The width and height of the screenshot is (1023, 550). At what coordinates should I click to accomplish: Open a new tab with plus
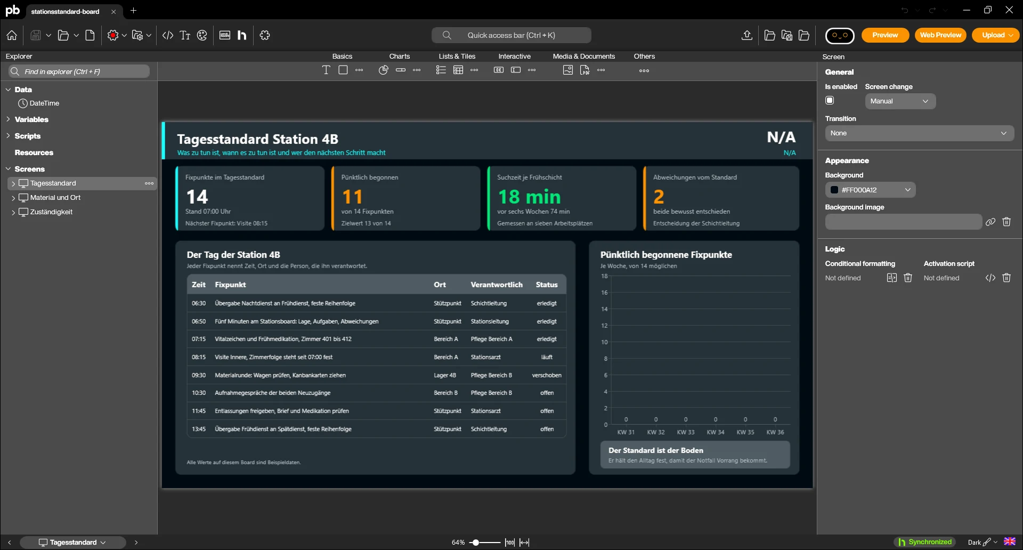pos(134,11)
